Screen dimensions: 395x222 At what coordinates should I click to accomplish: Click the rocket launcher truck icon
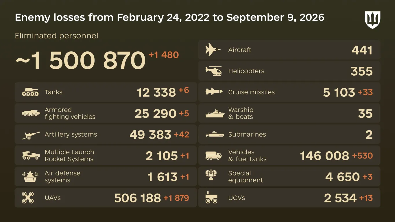click(x=31, y=156)
